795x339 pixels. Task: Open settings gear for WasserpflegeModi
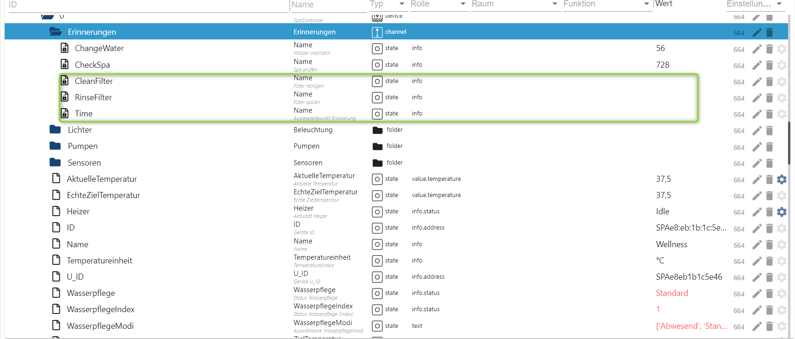click(782, 326)
